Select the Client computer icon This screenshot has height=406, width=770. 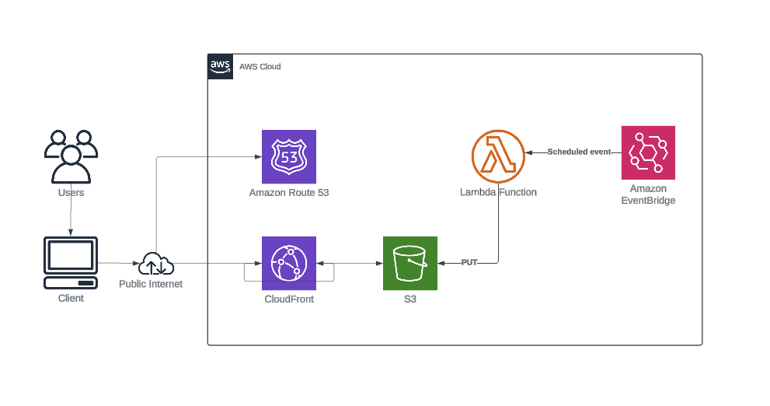[x=71, y=263]
